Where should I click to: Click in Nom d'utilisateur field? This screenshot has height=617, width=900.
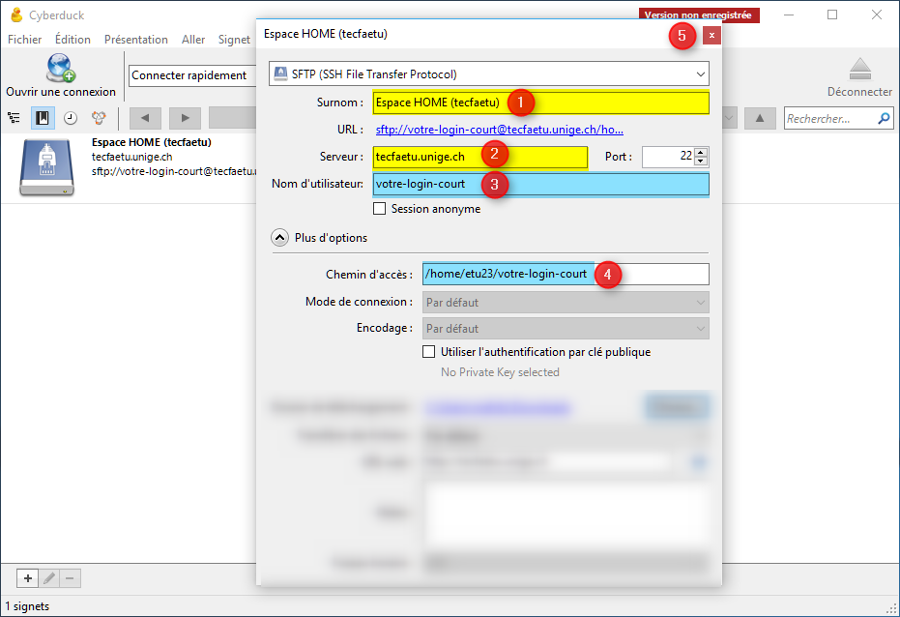(540, 185)
